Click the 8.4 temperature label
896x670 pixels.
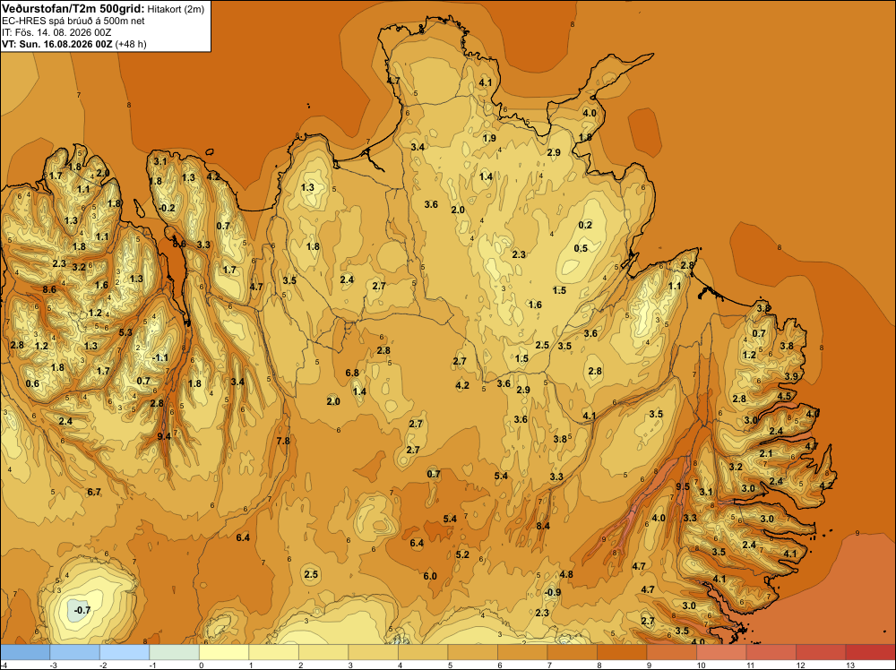(543, 526)
